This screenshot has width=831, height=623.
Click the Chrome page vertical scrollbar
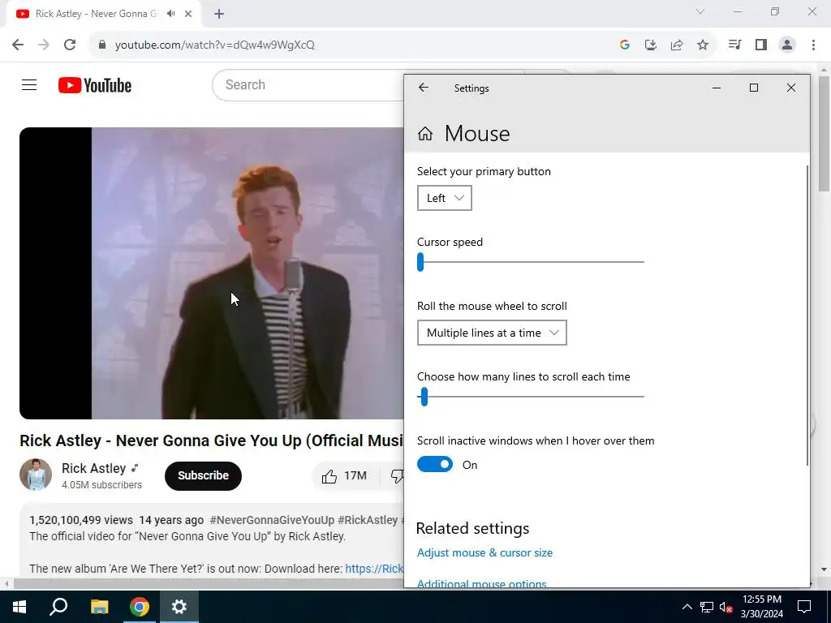click(x=824, y=134)
